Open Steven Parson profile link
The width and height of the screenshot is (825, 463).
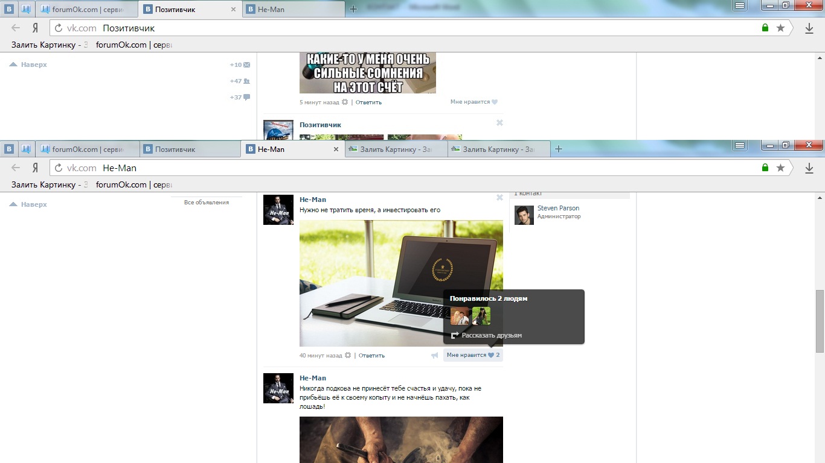click(558, 208)
